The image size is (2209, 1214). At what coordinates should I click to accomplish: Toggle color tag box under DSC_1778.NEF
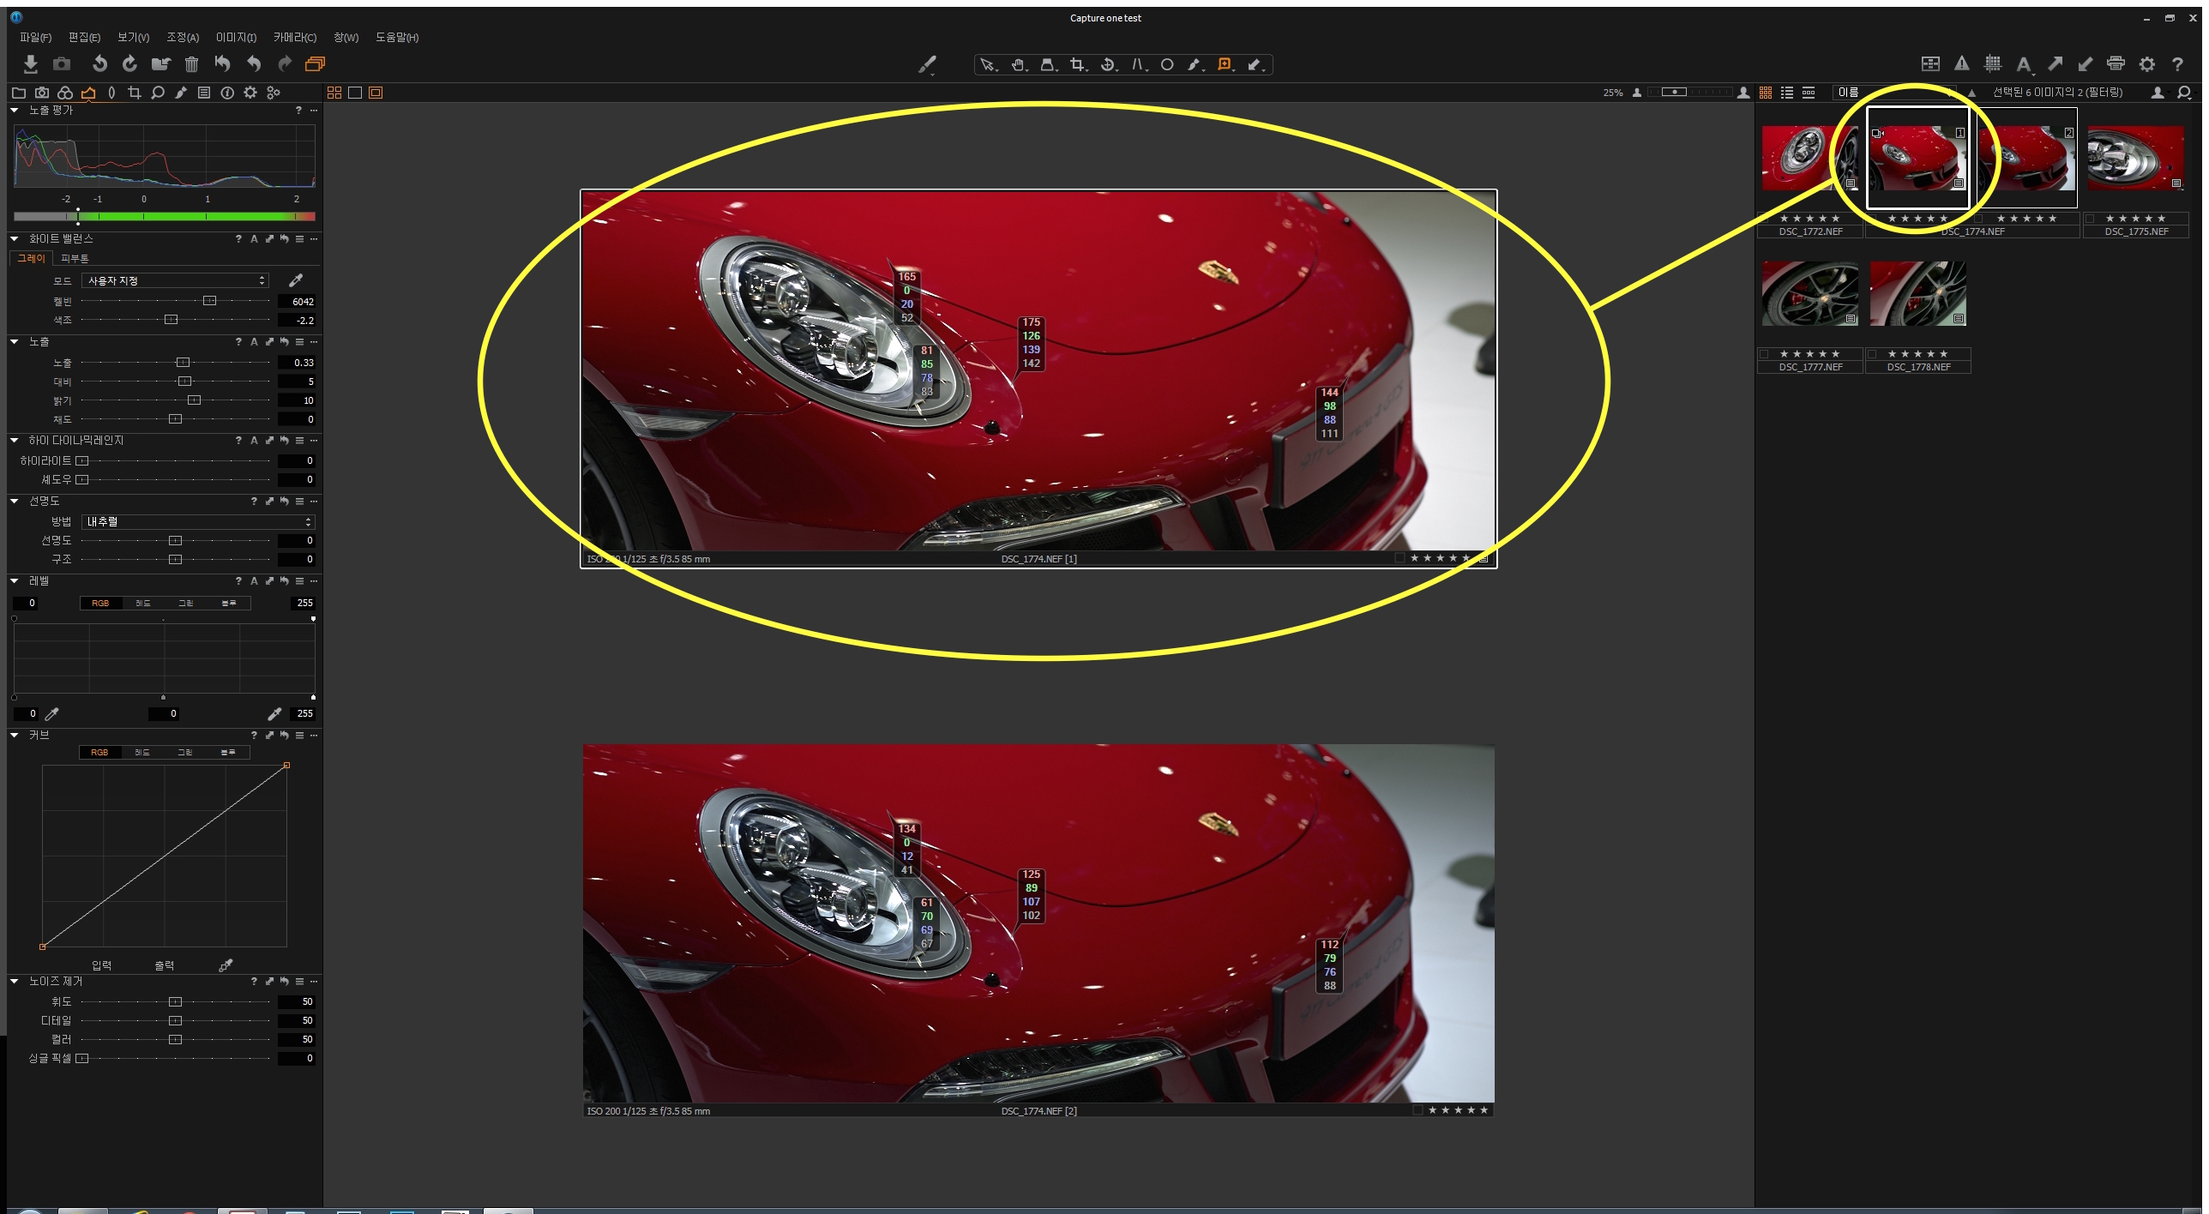[1873, 354]
